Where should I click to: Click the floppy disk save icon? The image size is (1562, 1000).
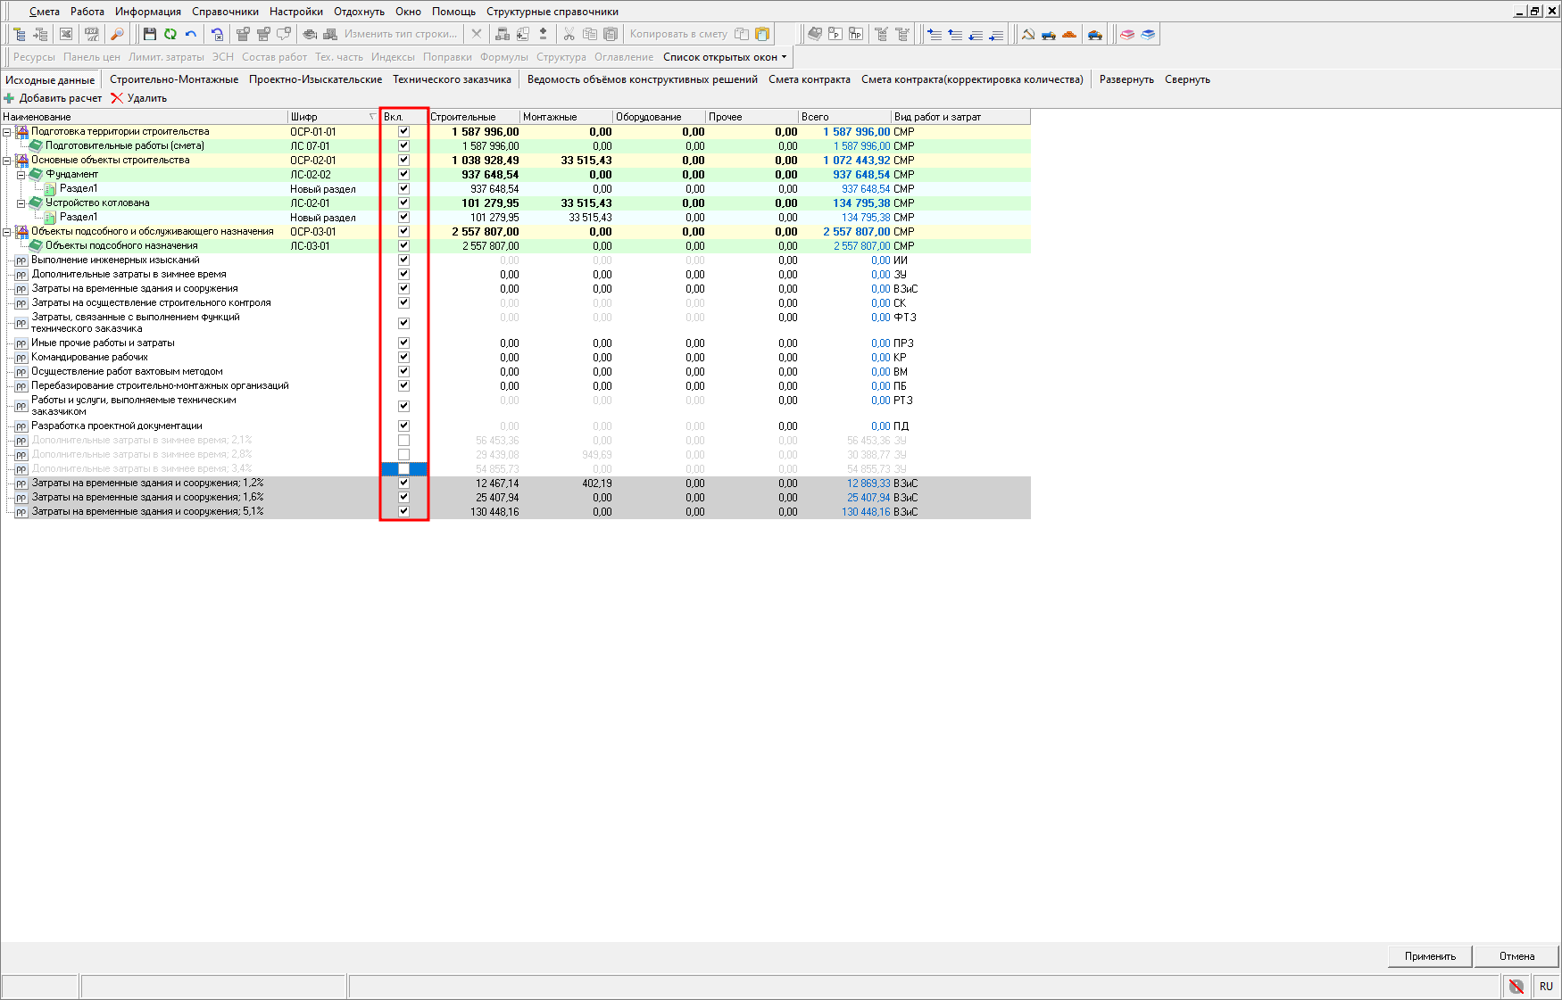pos(150,34)
